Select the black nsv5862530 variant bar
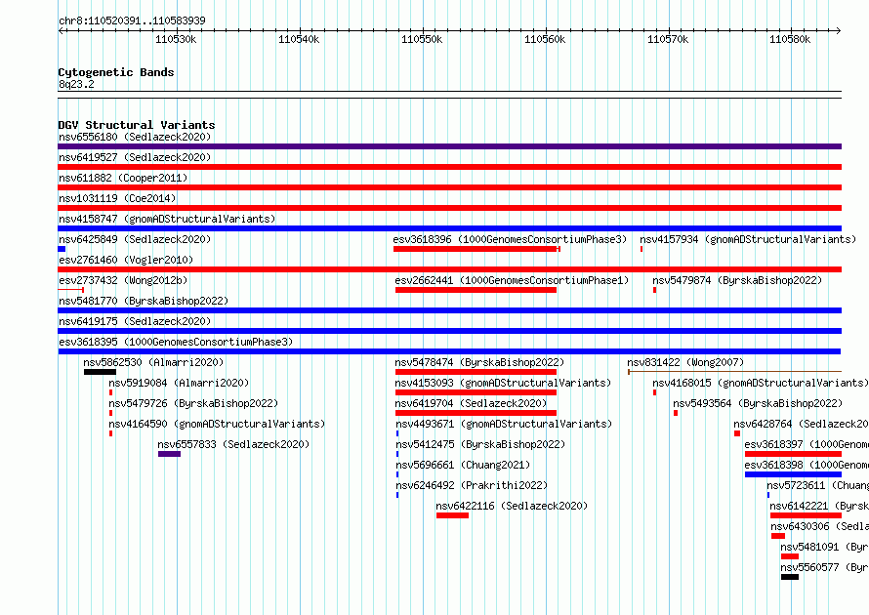 (x=100, y=372)
